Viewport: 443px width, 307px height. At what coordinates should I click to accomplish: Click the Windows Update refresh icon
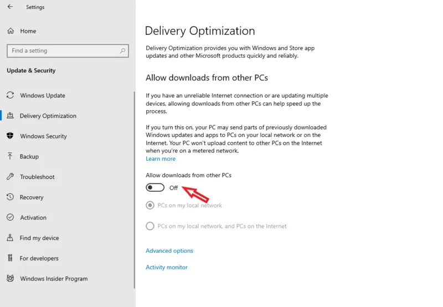[10, 95]
